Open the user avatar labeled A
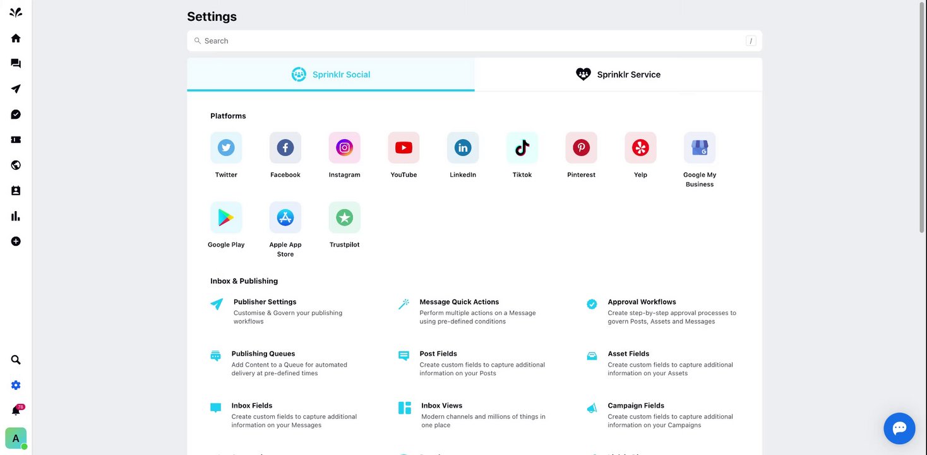 tap(16, 438)
